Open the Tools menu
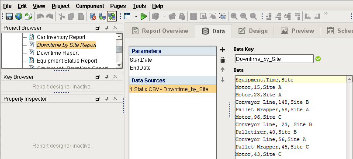The width and height of the screenshot is (353, 159). pyautogui.click(x=139, y=6)
